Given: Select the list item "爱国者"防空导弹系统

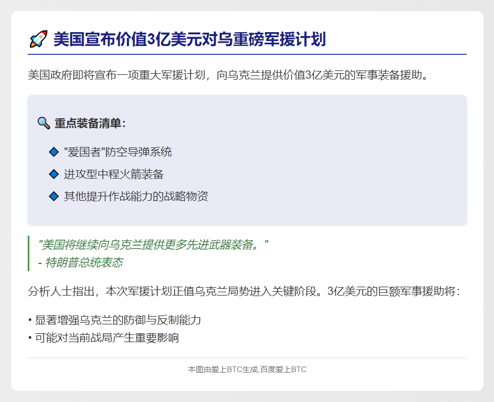Looking at the screenshot, I should 118,152.
